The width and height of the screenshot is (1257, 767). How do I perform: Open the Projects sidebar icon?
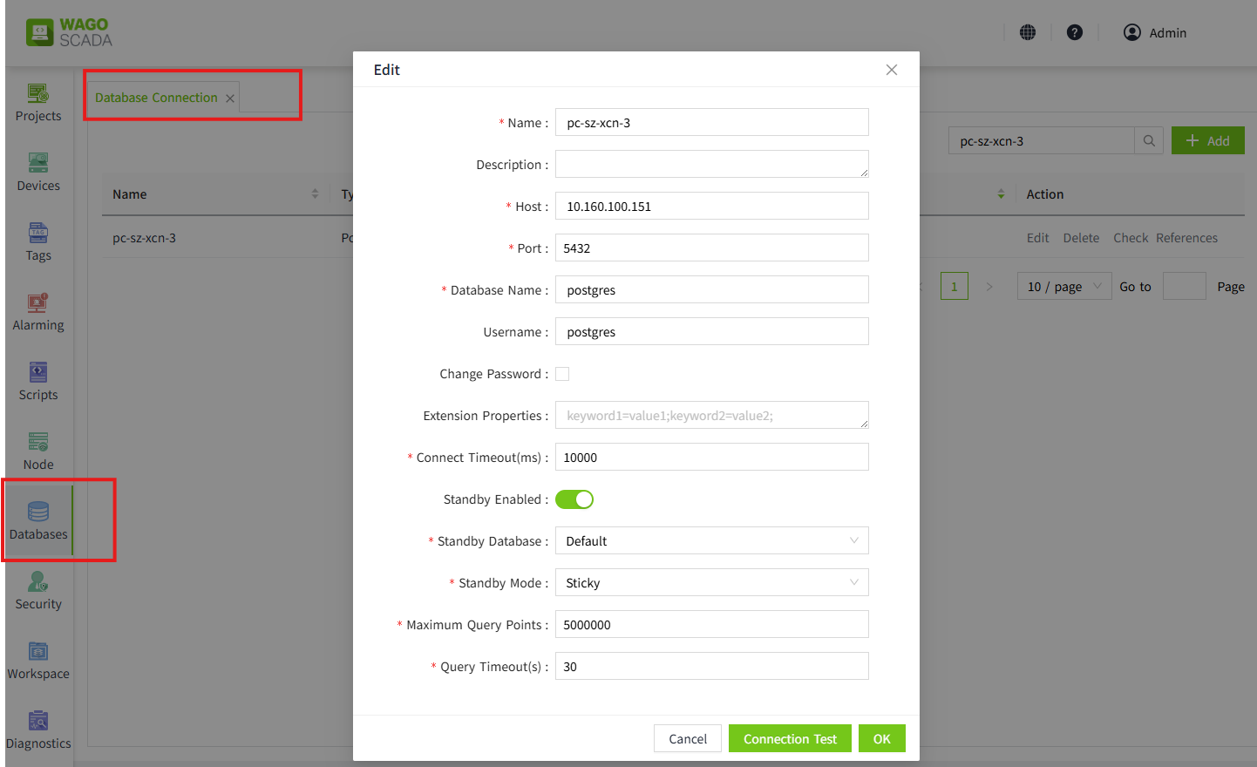coord(38,94)
